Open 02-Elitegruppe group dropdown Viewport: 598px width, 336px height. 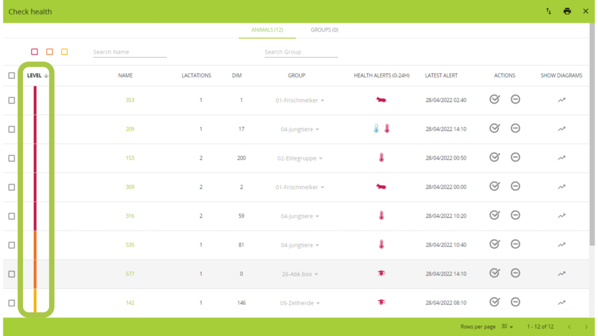point(300,158)
